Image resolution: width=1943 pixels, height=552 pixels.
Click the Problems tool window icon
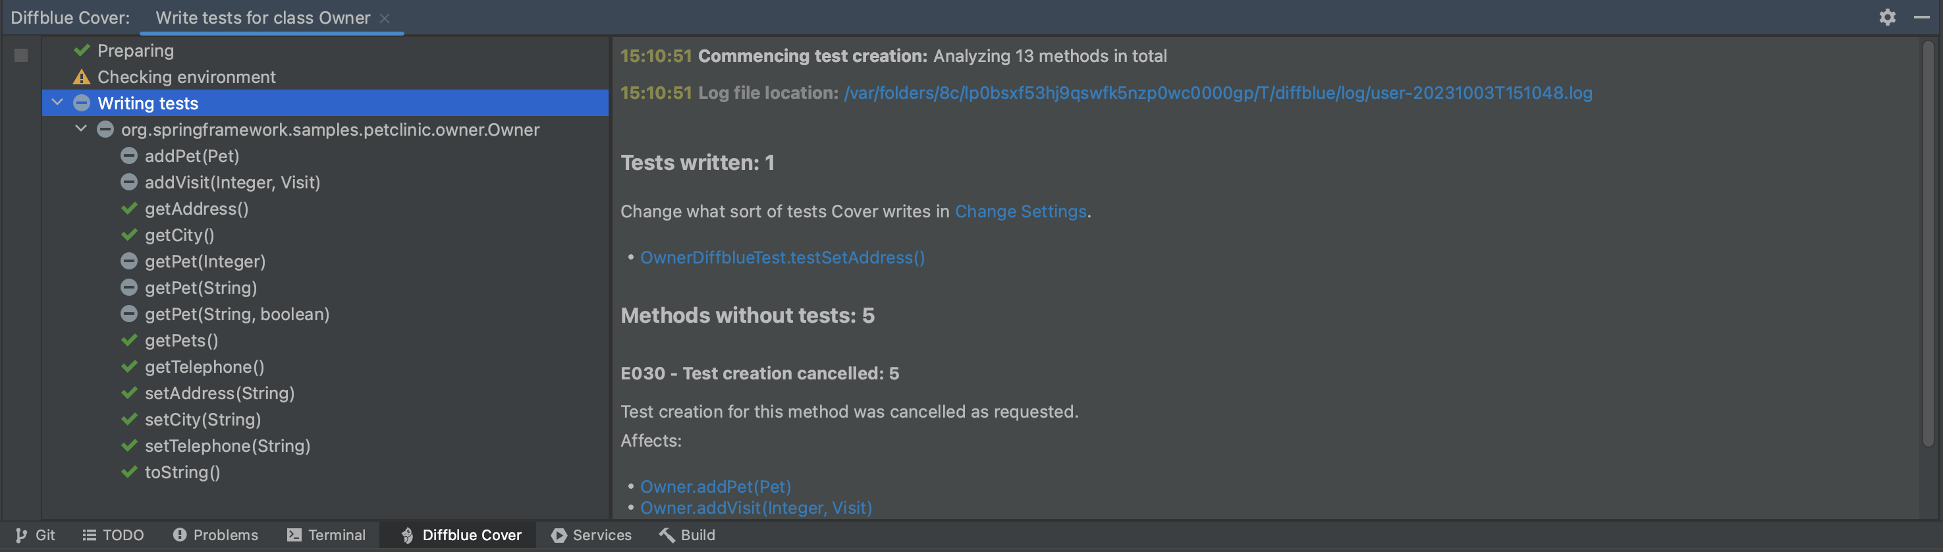(180, 535)
